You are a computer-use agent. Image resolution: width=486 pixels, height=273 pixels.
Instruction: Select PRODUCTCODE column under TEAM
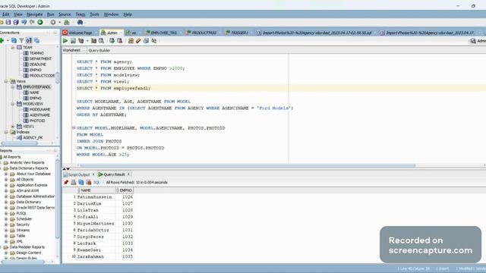tap(42, 76)
